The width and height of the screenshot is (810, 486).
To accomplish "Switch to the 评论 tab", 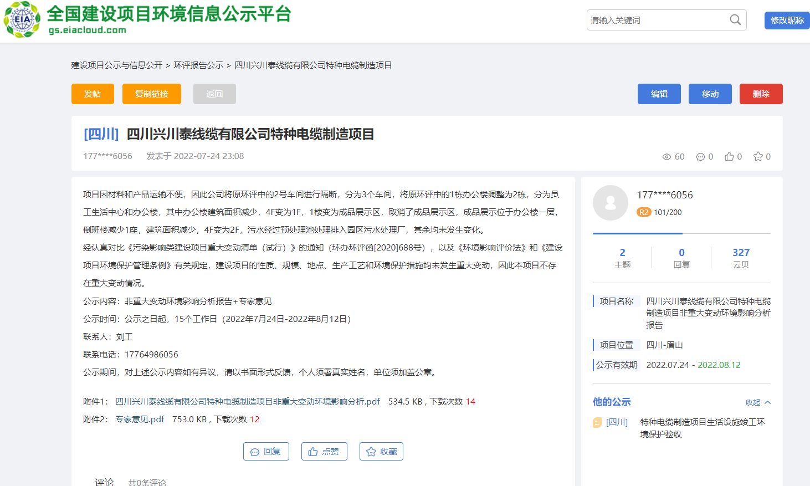I will click(104, 482).
